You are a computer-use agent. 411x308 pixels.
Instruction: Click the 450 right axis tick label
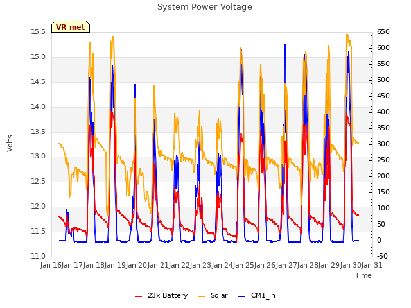[x=383, y=96]
